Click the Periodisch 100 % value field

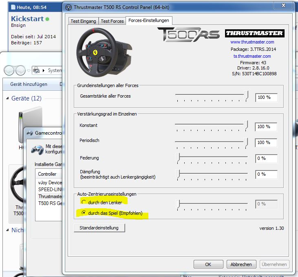tap(266, 143)
